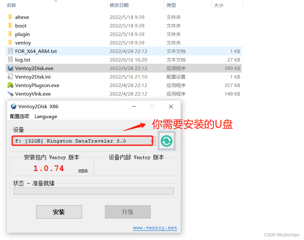304x240 pixels.
Task: Sort files by 名称 column header
Action: 11,5
